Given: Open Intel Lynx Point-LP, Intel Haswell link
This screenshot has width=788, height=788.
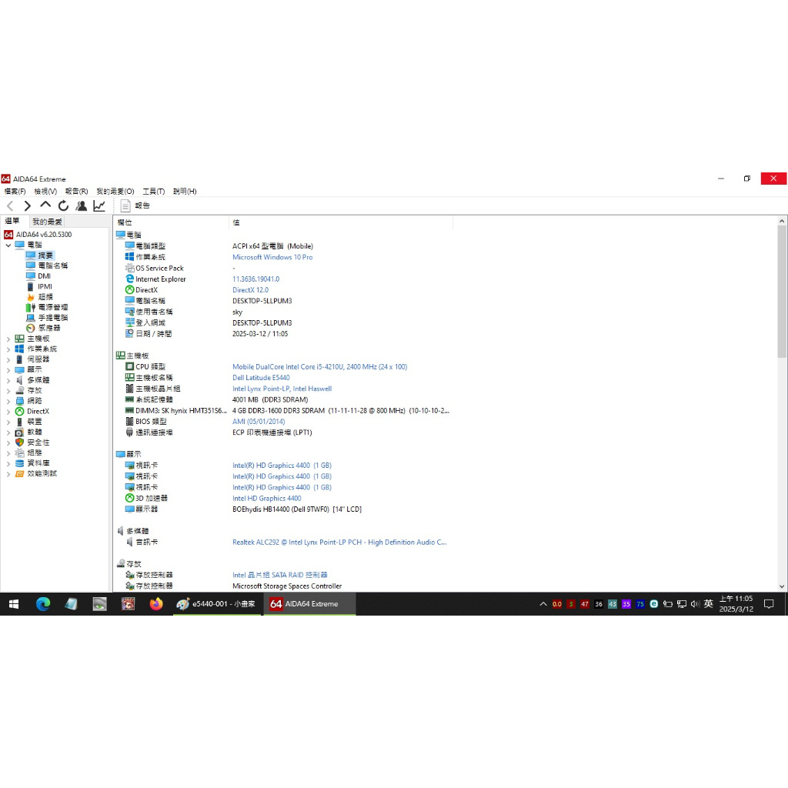Looking at the screenshot, I should coord(282,389).
